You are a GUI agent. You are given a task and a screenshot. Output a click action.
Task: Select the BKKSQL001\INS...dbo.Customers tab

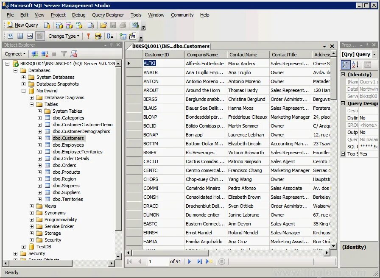click(x=170, y=46)
